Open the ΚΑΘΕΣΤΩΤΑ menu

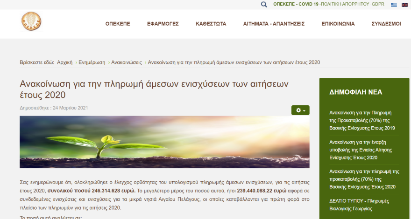tap(211, 24)
